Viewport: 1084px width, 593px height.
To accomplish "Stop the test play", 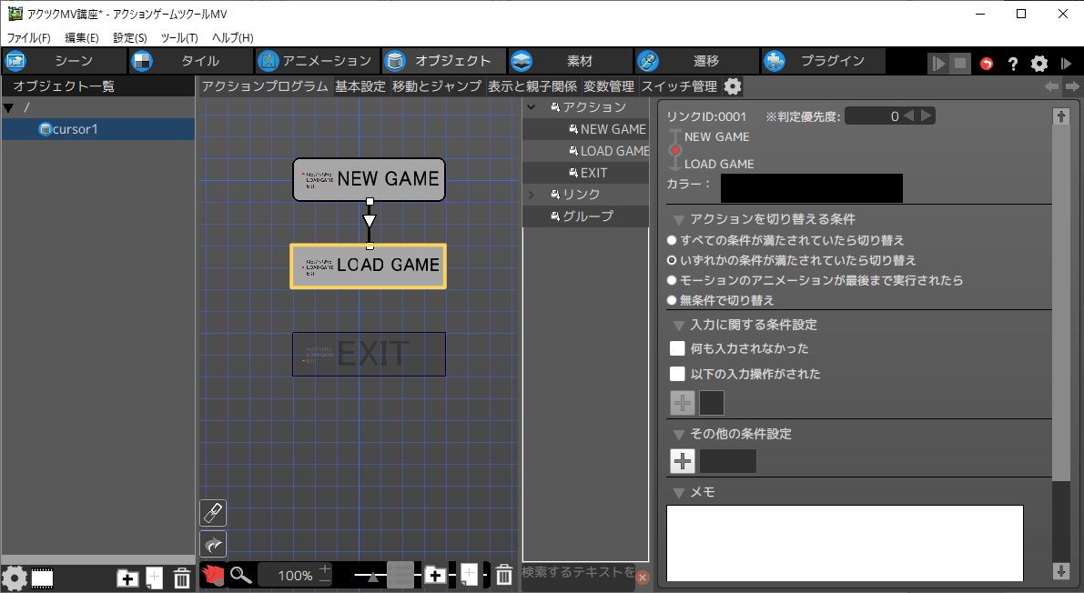I will click(960, 64).
